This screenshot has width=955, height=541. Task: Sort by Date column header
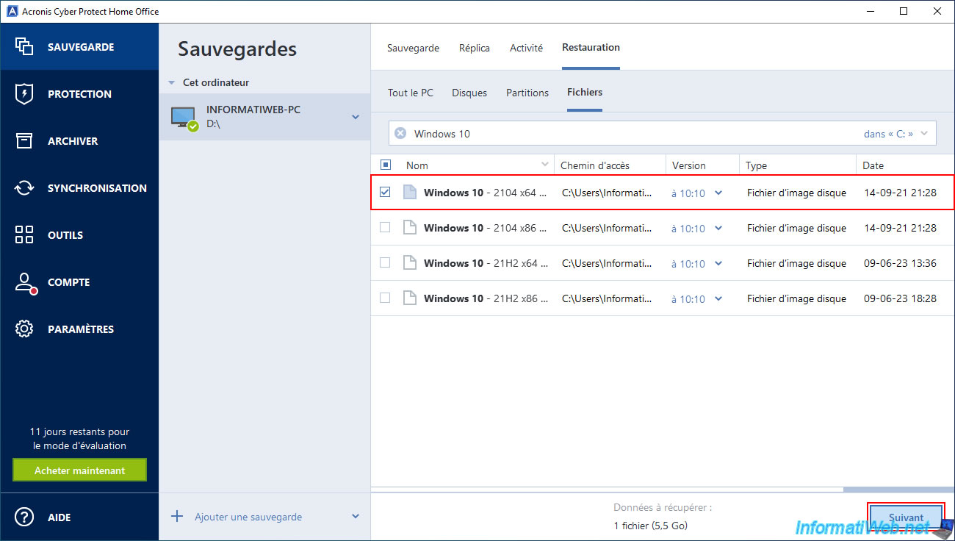(906, 165)
